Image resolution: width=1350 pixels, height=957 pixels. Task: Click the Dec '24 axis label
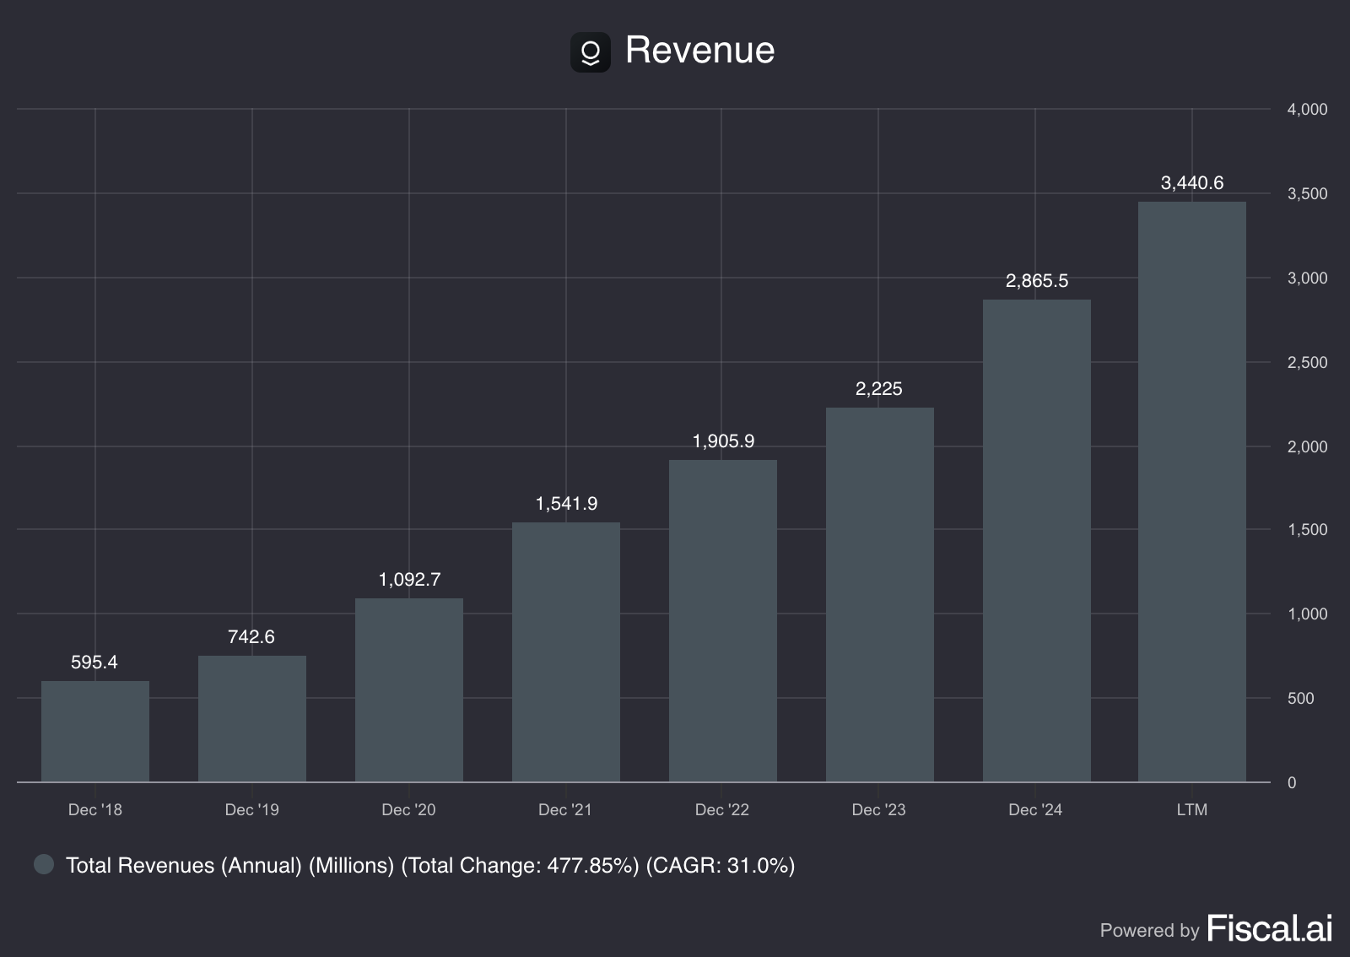click(x=1036, y=809)
